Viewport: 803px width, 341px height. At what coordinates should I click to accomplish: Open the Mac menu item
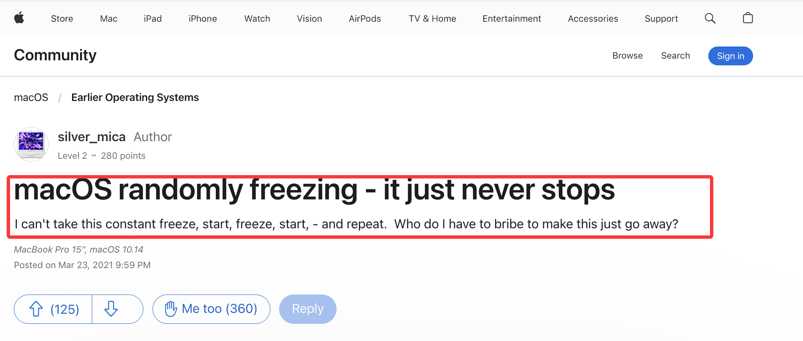(x=109, y=19)
